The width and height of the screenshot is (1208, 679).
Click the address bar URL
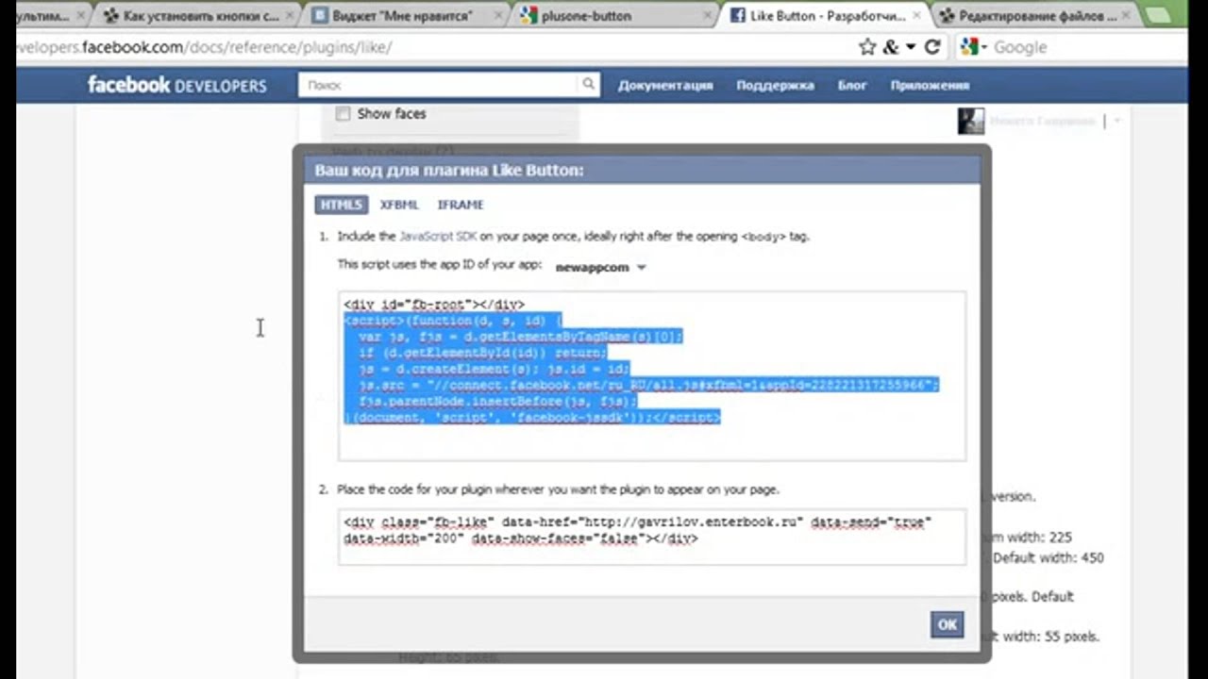click(x=204, y=47)
